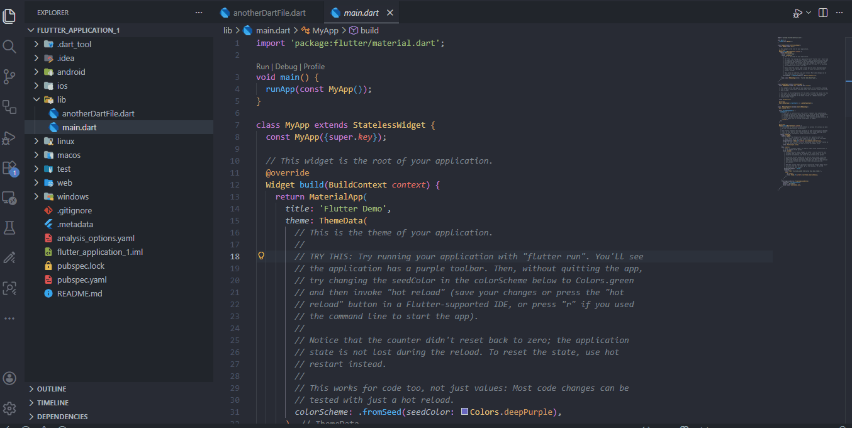
Task: Click the lightbulb code action on line 18
Action: pyautogui.click(x=261, y=256)
